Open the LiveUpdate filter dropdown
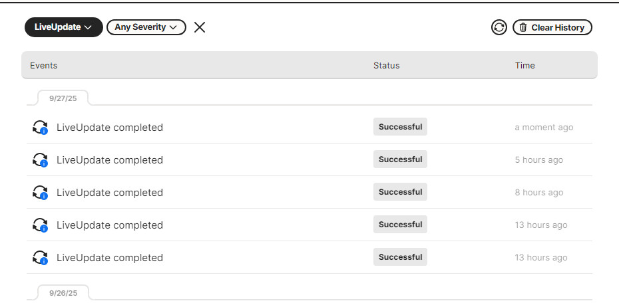This screenshot has height=307, width=619. (x=63, y=27)
